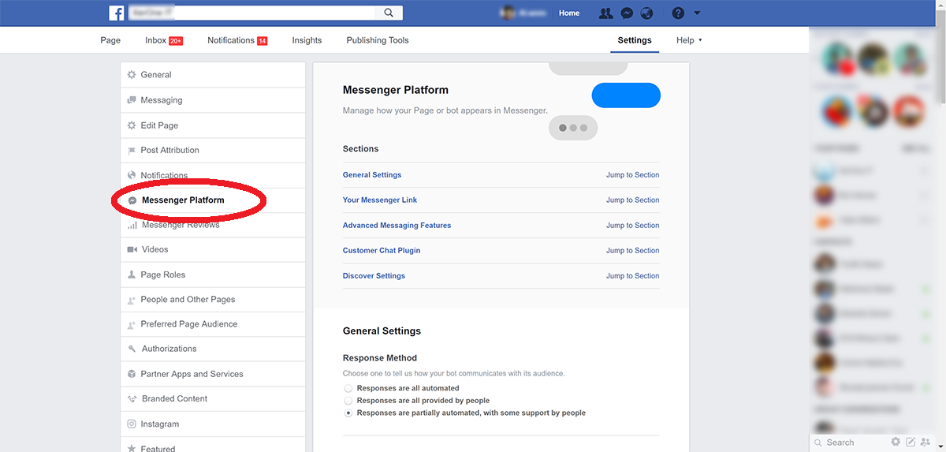Image resolution: width=946 pixels, height=452 pixels.
Task: Expand the Help dropdown menu
Action: tap(689, 40)
